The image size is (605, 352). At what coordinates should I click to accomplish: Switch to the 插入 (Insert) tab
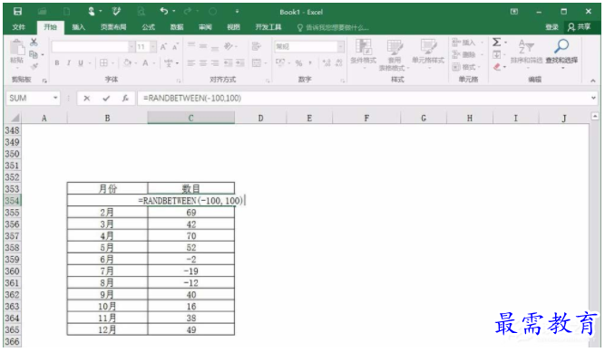click(x=78, y=27)
